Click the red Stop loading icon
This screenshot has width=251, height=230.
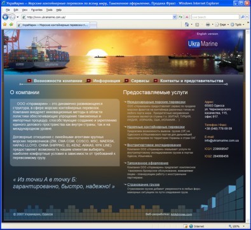(x=187, y=17)
